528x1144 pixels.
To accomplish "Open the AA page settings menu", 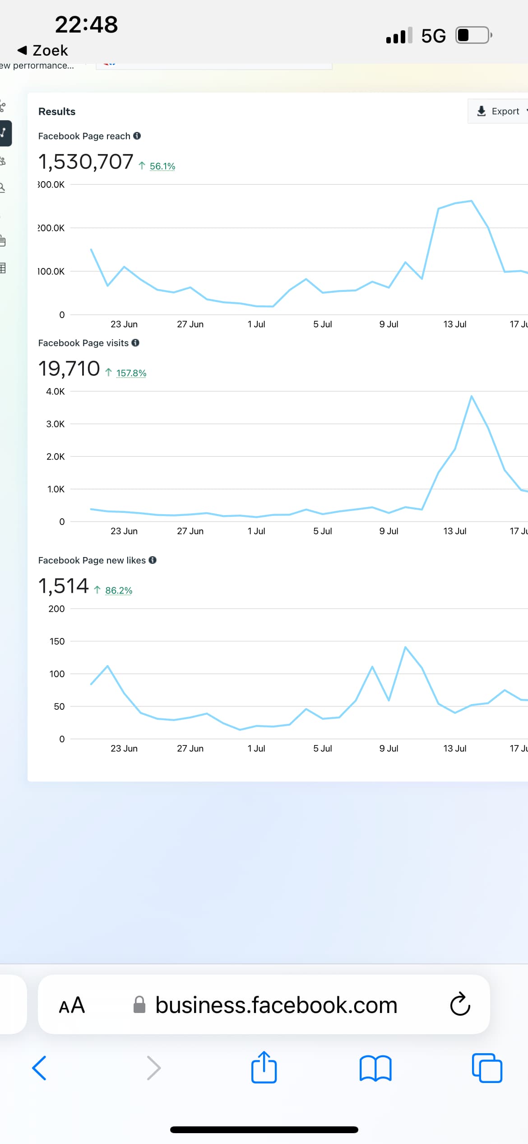I will [x=72, y=1005].
